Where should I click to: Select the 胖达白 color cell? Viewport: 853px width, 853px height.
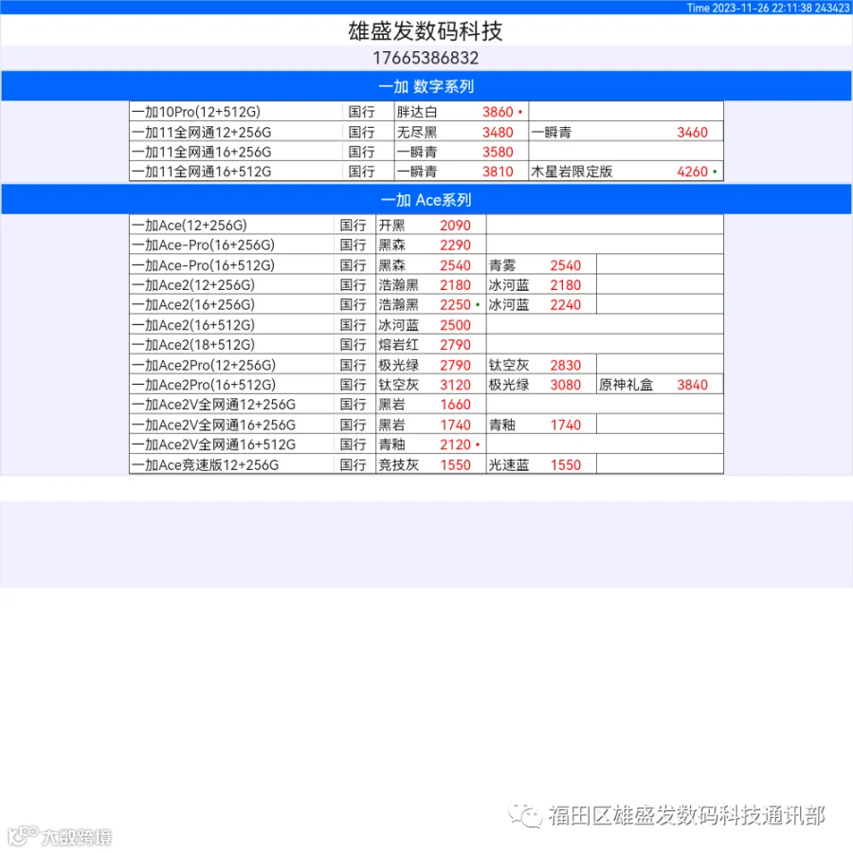click(417, 112)
